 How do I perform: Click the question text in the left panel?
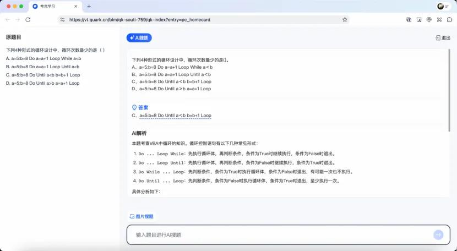56,50
